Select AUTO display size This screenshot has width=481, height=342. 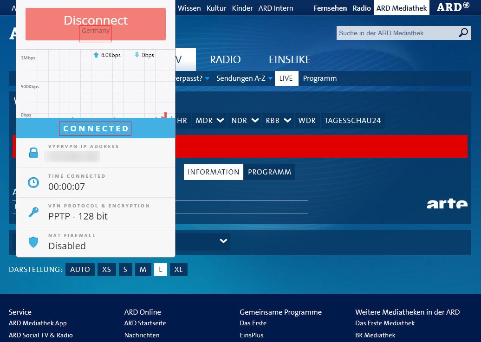pos(80,270)
